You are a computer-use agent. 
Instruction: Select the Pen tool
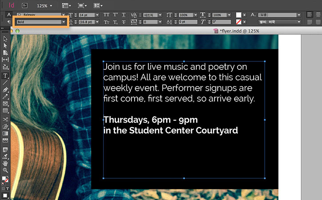pyautogui.click(x=5, y=90)
